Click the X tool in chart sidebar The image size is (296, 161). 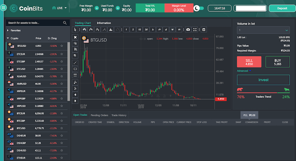pos(75,37)
